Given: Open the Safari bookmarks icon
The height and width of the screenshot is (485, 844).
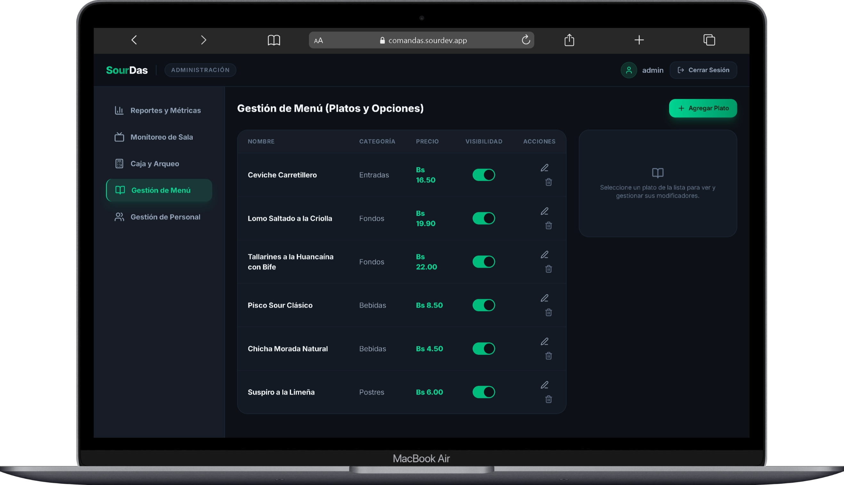Looking at the screenshot, I should 274,40.
